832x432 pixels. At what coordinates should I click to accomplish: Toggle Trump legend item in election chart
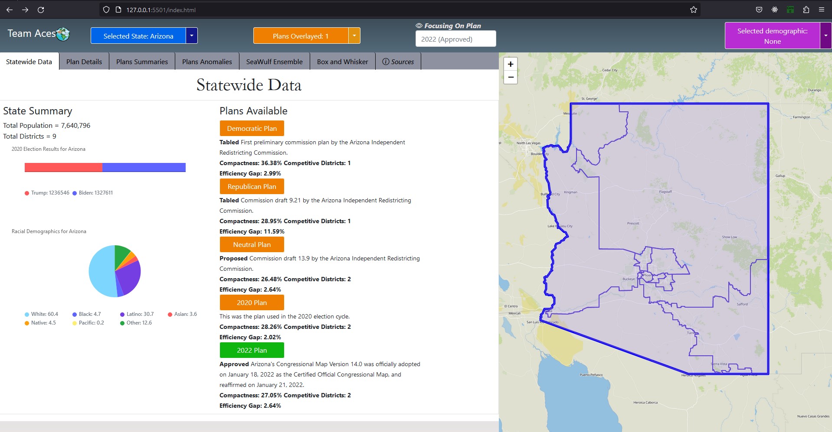(x=47, y=193)
